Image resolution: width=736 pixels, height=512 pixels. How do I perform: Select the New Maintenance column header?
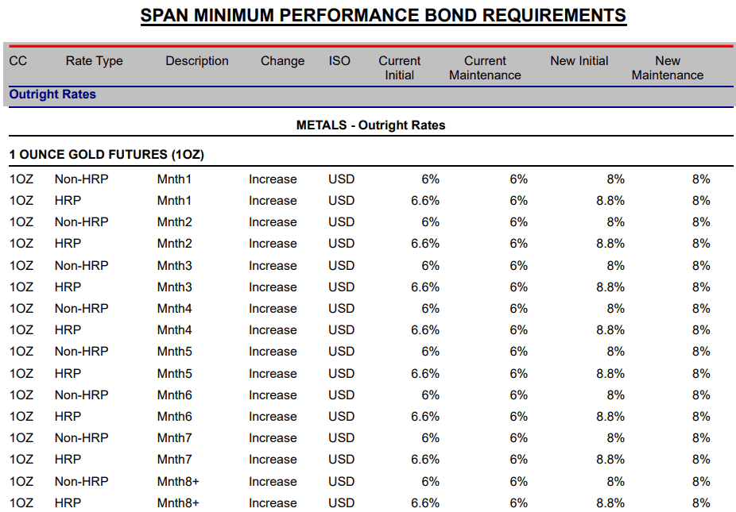[x=668, y=68]
